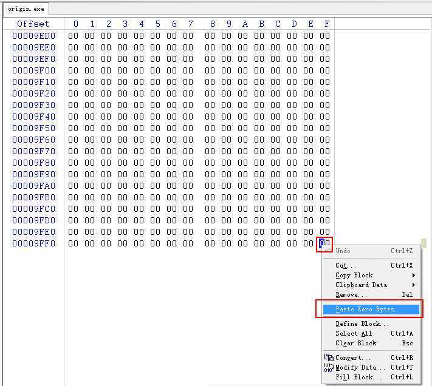Click byte in column C of row 00009FA0
Screen dimensions: 432x386
point(275,186)
